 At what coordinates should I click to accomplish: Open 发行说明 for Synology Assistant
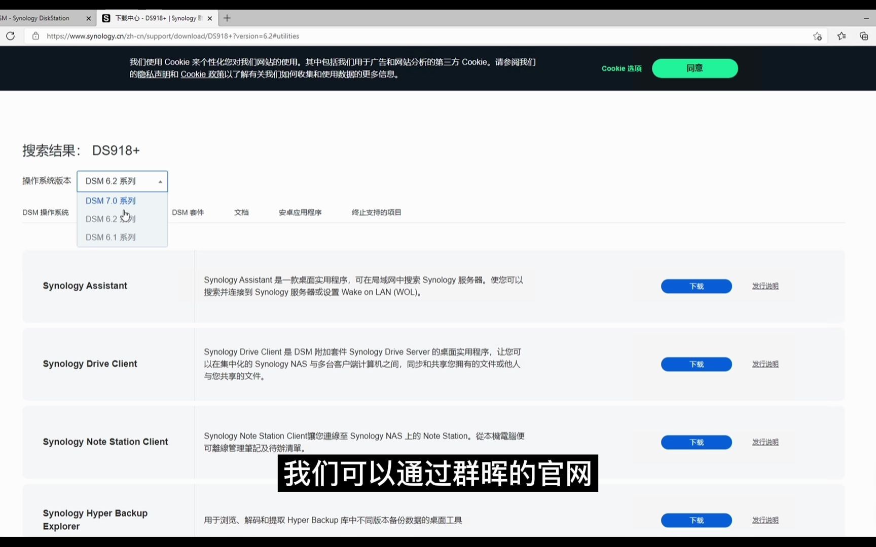tap(765, 286)
